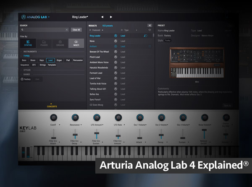Click inside the preset search field

pyautogui.click(x=45, y=30)
